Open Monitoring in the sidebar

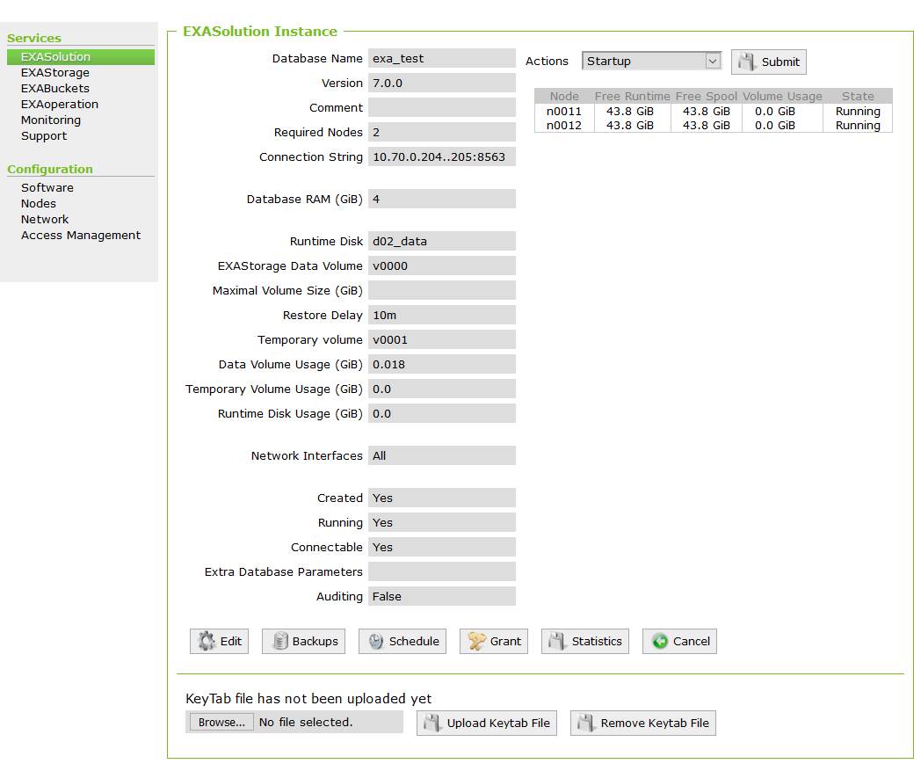pos(51,120)
